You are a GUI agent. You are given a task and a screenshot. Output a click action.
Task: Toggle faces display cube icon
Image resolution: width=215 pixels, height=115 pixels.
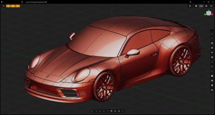(206, 6)
